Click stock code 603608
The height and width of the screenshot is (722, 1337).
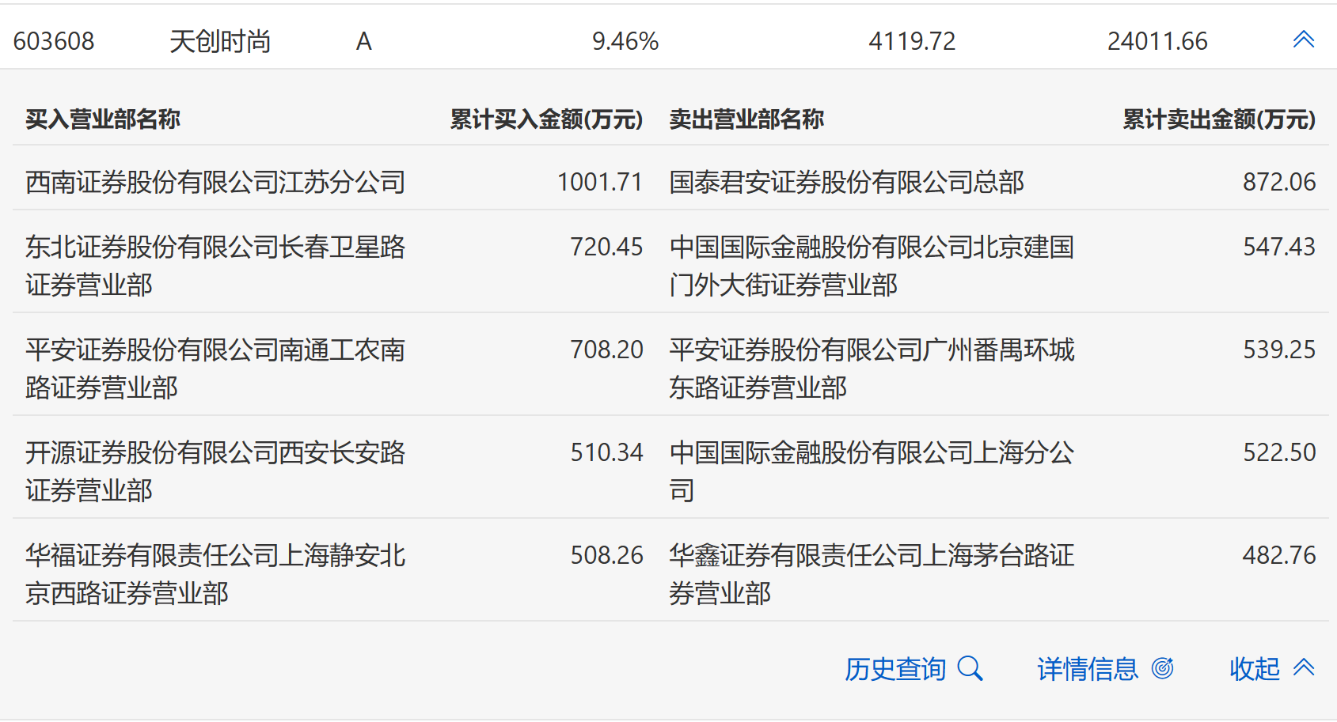(54, 41)
